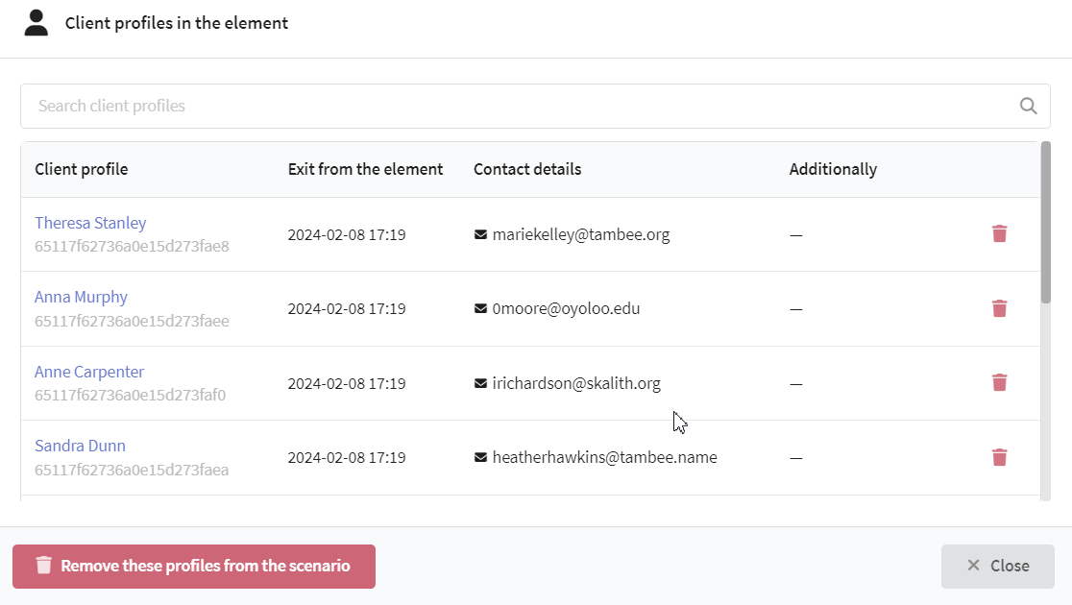This screenshot has height=605, width=1072.
Task: Click envelope icon beside heatherhawkins@tambee.name
Action: pos(480,457)
